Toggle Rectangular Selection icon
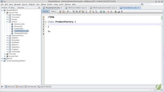This screenshot has height=92, width=164. coord(86,11)
